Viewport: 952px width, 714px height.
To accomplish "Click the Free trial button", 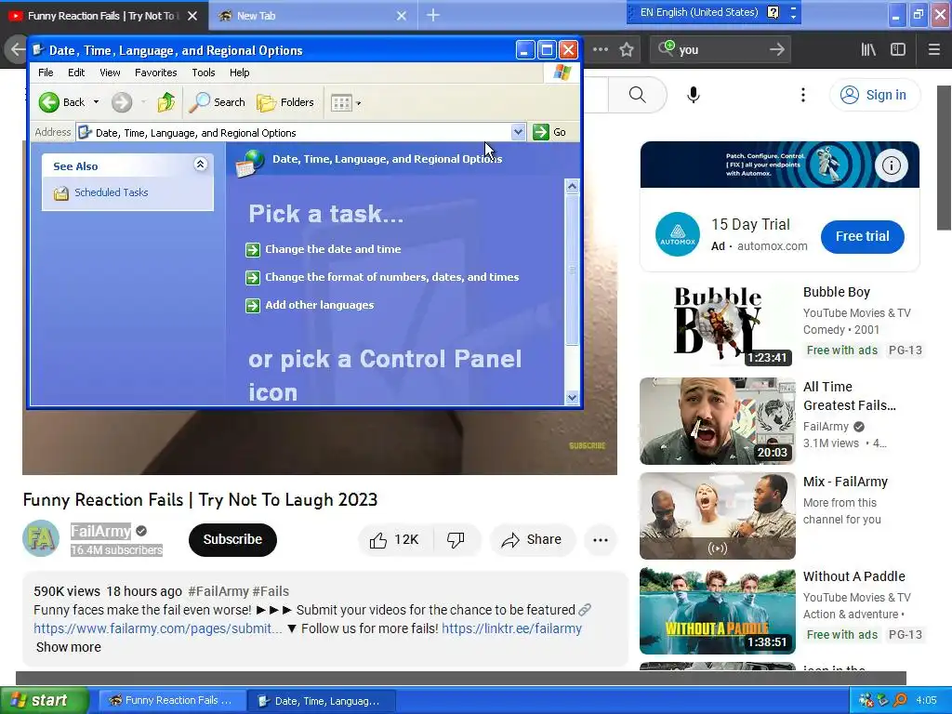I will coord(862,236).
